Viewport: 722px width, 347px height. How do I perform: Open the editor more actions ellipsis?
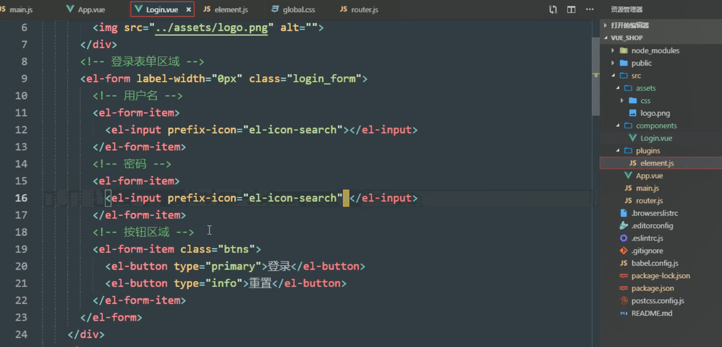[x=590, y=9]
